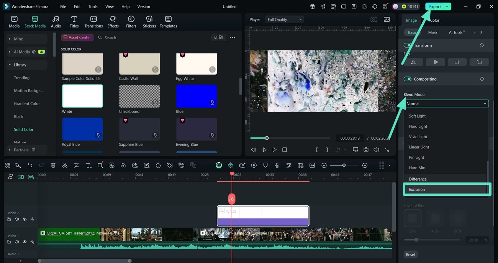
Task: Switch to the Titles tab
Action: click(x=74, y=22)
